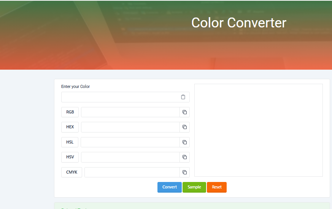This screenshot has width=332, height=209.
Task: Click the paste clipboard icon in color input
Action: (x=183, y=97)
